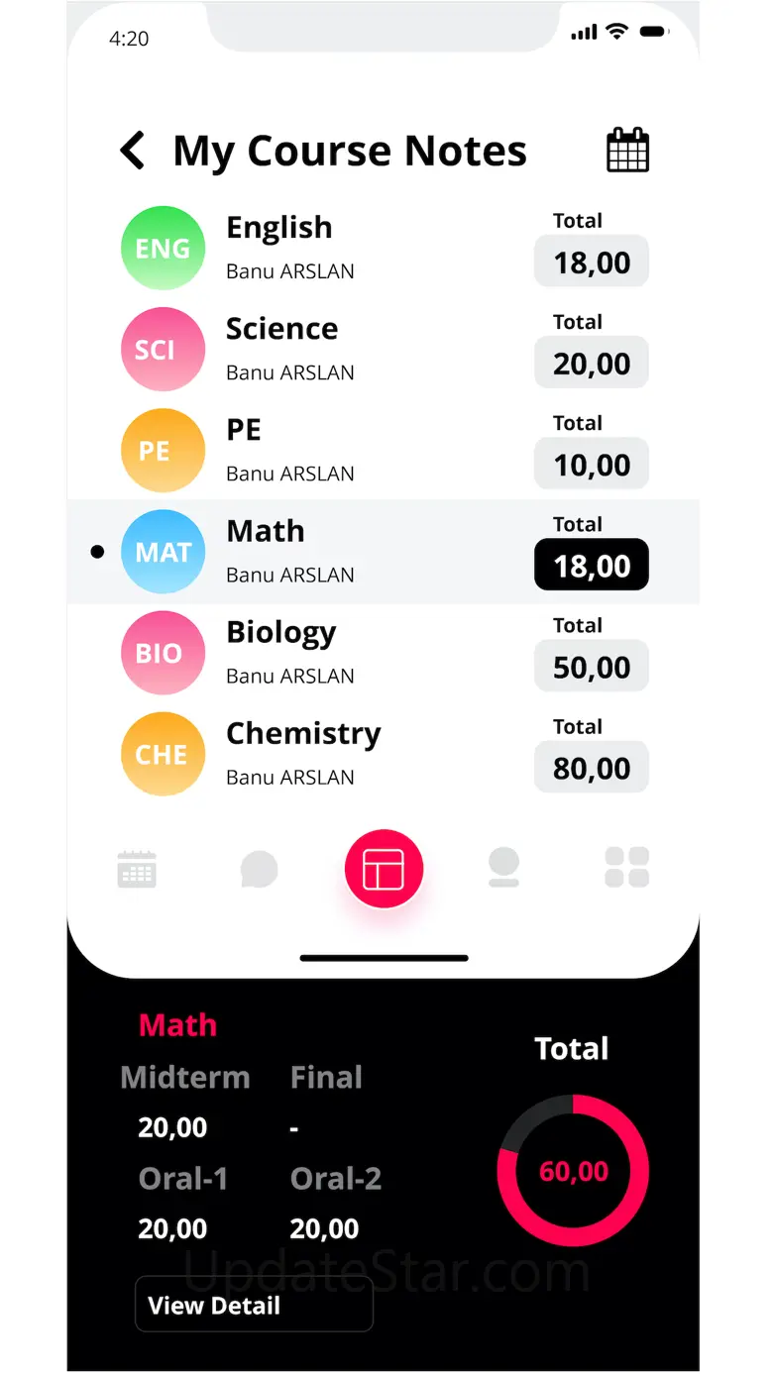773x1374 pixels.
Task: Tap the blue MAT course badge
Action: (x=163, y=552)
